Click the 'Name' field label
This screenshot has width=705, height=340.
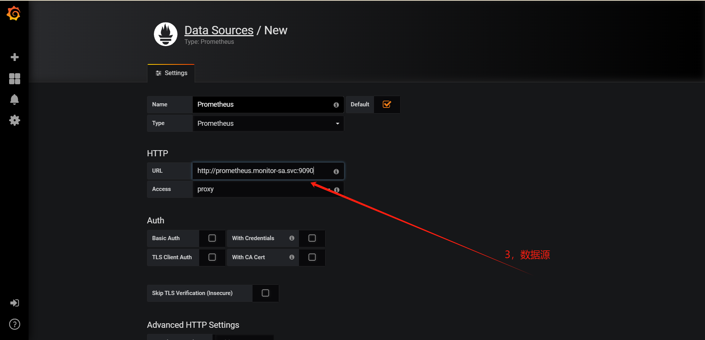coord(160,104)
